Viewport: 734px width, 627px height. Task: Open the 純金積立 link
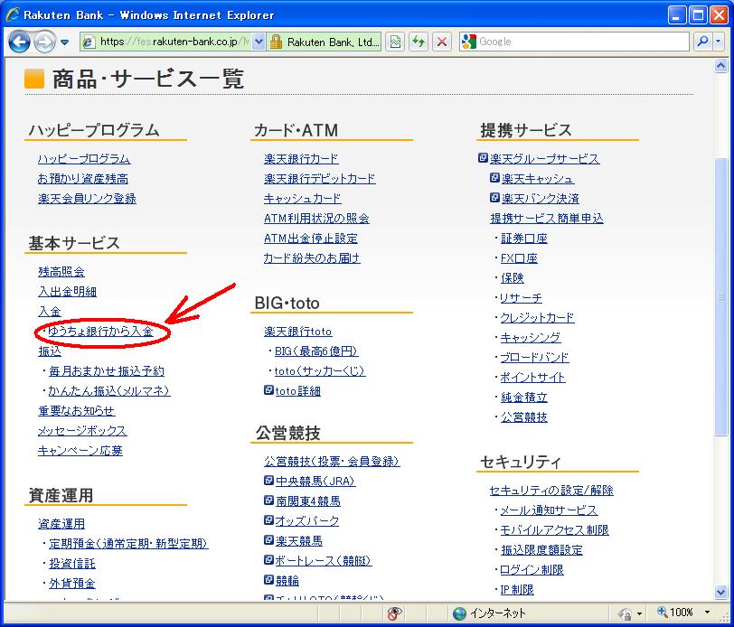pos(523,398)
